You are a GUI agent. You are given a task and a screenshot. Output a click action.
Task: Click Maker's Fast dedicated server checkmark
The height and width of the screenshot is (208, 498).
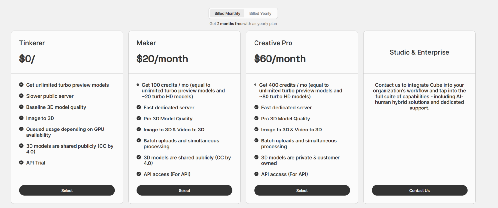click(x=139, y=108)
